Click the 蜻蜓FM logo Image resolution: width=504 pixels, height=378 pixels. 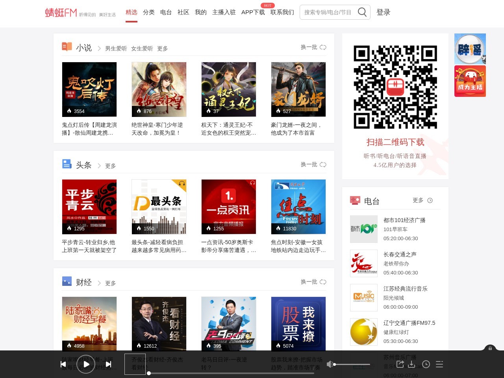pos(61,13)
